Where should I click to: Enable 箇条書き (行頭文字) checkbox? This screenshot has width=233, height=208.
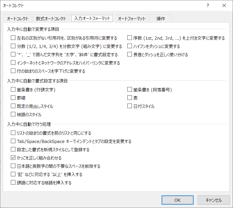(13, 90)
